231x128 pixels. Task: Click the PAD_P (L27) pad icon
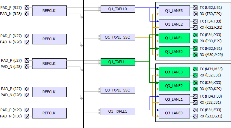tap(27, 60)
